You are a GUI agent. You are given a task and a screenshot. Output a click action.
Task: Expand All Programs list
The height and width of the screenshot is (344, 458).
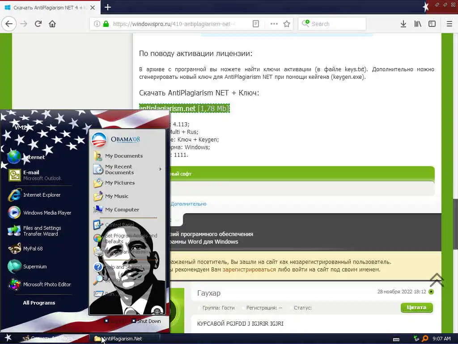(39, 303)
